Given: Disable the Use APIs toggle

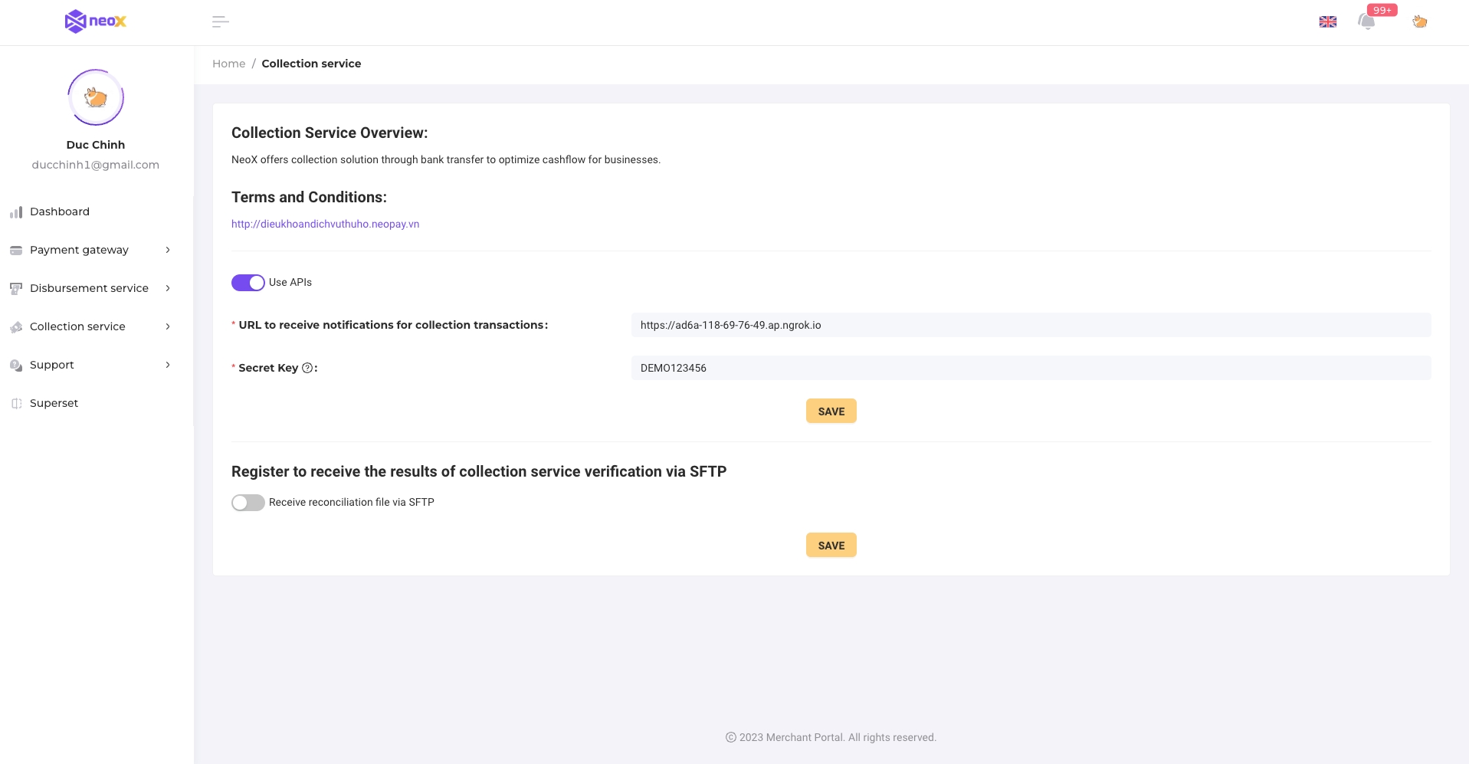Looking at the screenshot, I should 248,283.
